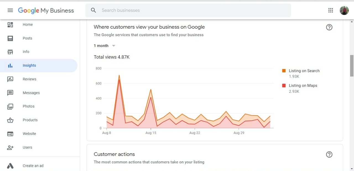Viewport: 354px width, 171px height.
Task: Click the dropdown arrow beside 1 month
Action: tap(113, 46)
